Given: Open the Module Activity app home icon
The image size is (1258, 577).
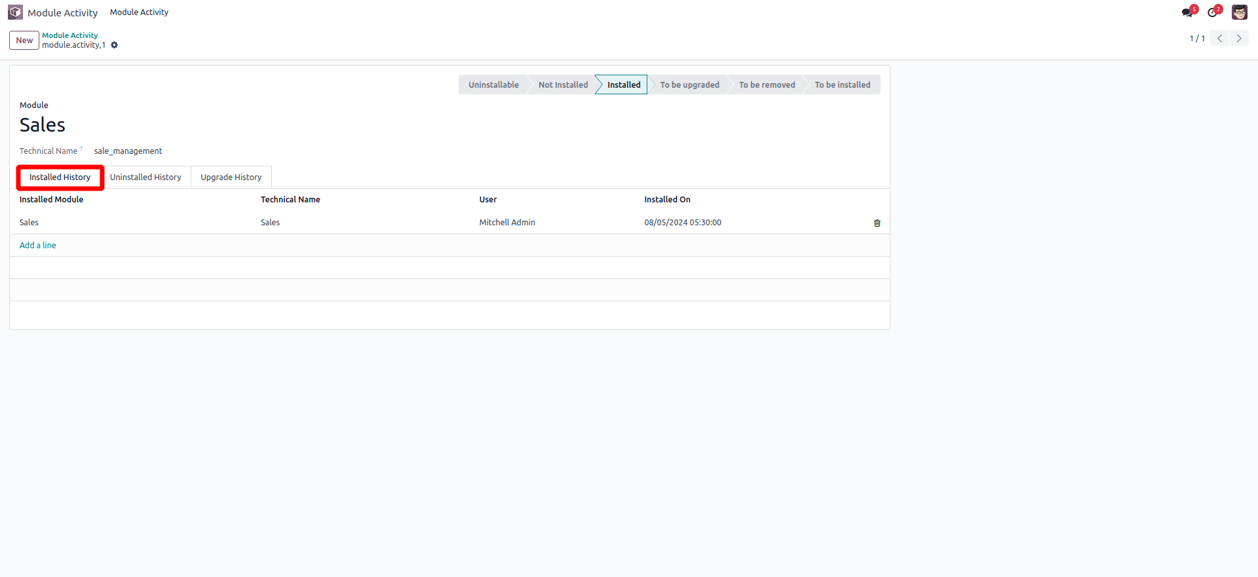Looking at the screenshot, I should point(15,12).
